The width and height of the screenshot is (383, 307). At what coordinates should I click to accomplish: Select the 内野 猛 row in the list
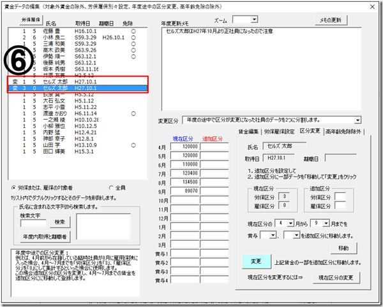tap(78, 132)
